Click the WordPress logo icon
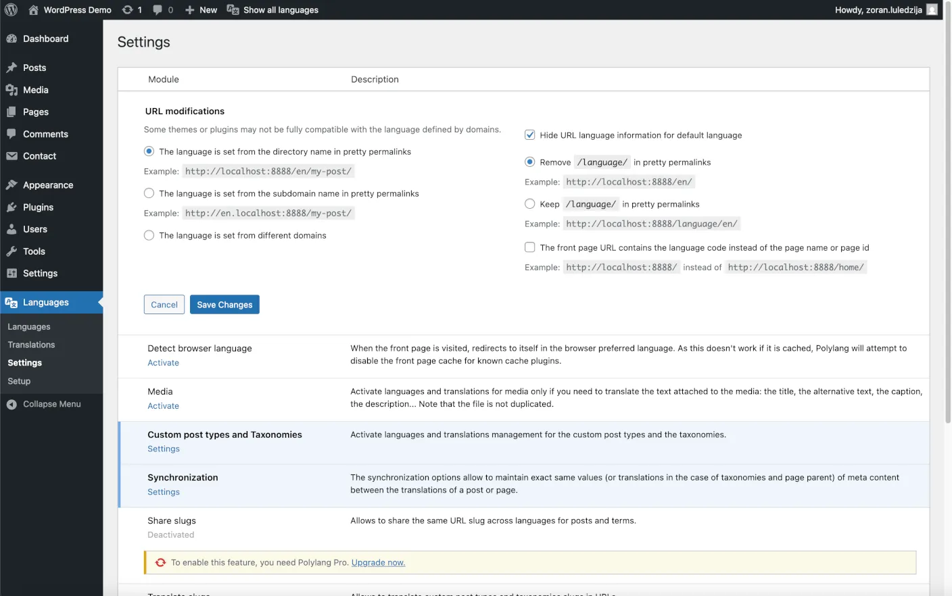952x596 pixels. (11, 9)
